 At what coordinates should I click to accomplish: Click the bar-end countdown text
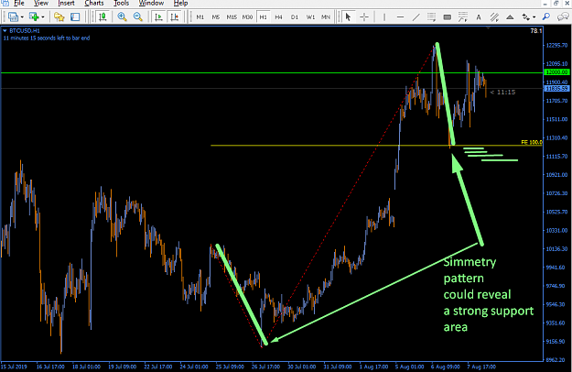[47, 38]
